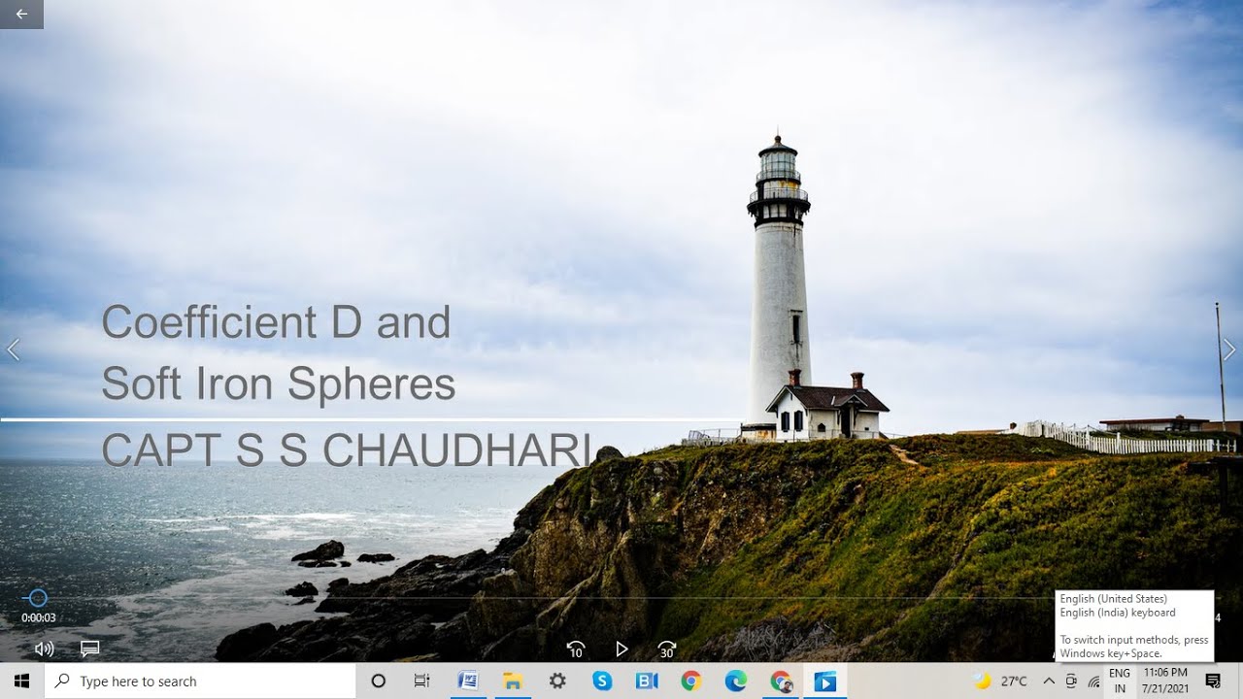The width and height of the screenshot is (1243, 699).
Task: Click the elapsed time 0:00:03 label
Action: (x=39, y=617)
